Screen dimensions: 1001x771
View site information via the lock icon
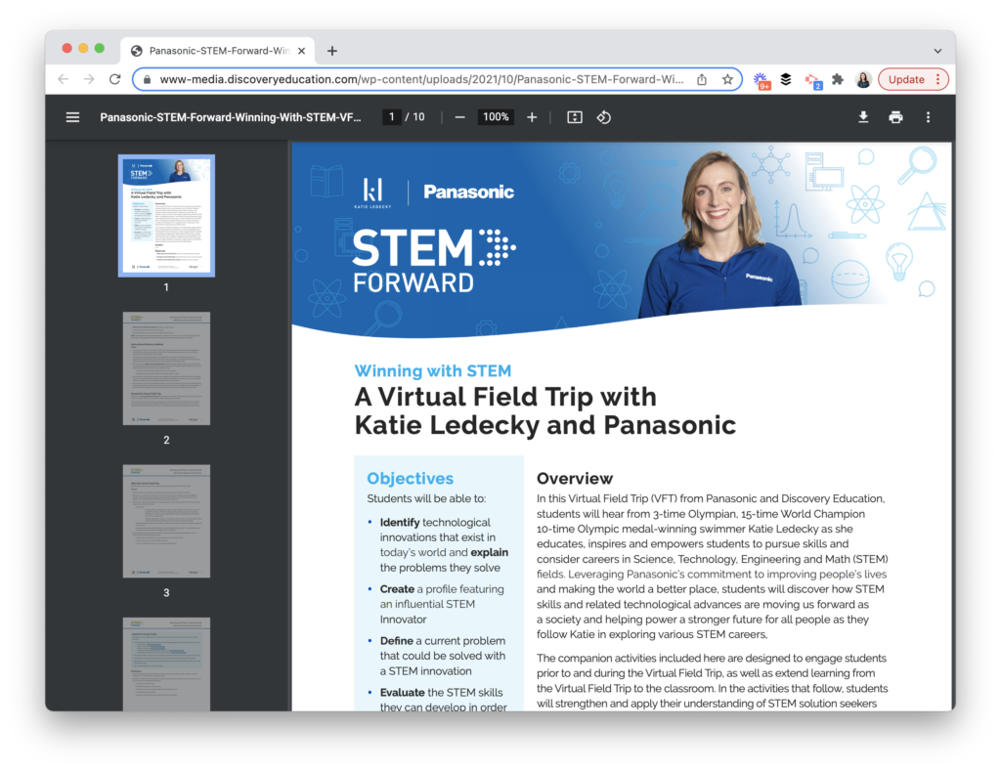(x=145, y=79)
